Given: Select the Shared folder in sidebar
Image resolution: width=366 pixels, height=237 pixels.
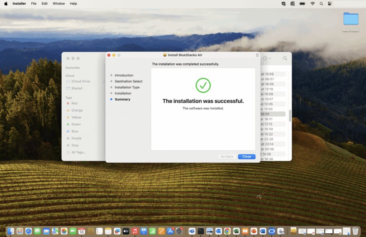Looking at the screenshot, I should click(77, 88).
